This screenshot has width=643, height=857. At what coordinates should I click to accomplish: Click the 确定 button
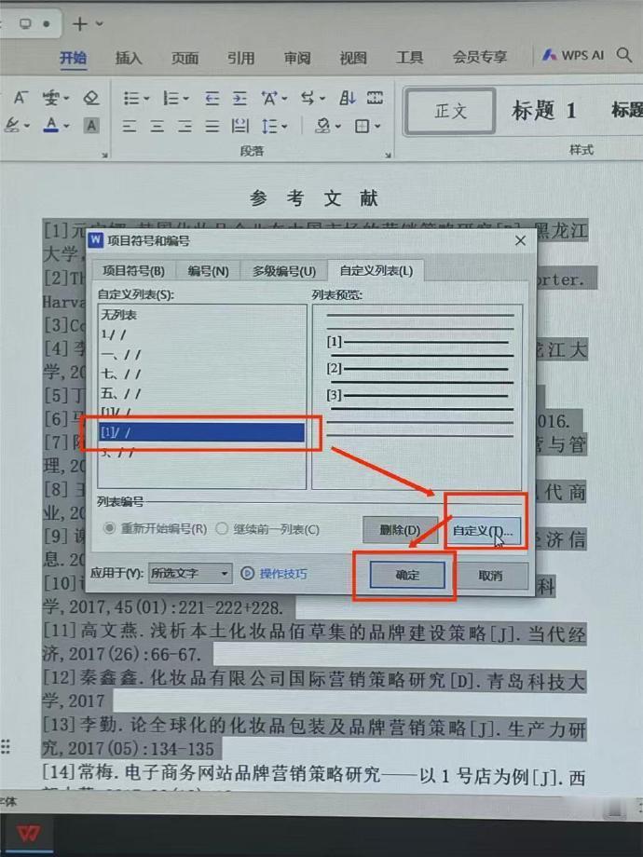pos(407,575)
